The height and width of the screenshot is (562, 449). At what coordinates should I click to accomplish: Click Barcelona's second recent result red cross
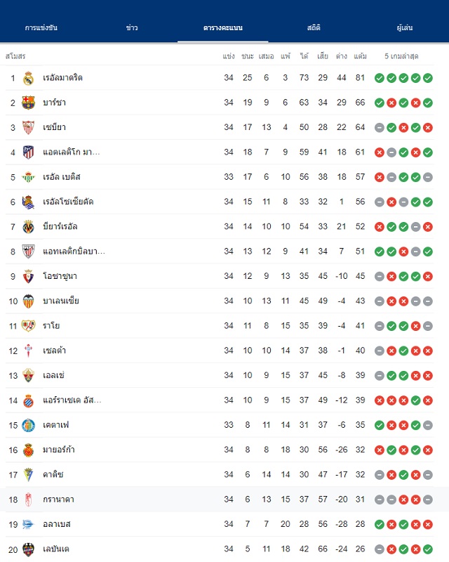pyautogui.click(x=391, y=103)
